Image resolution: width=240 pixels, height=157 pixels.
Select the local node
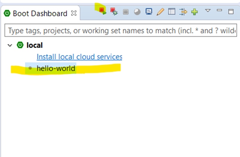(35, 45)
